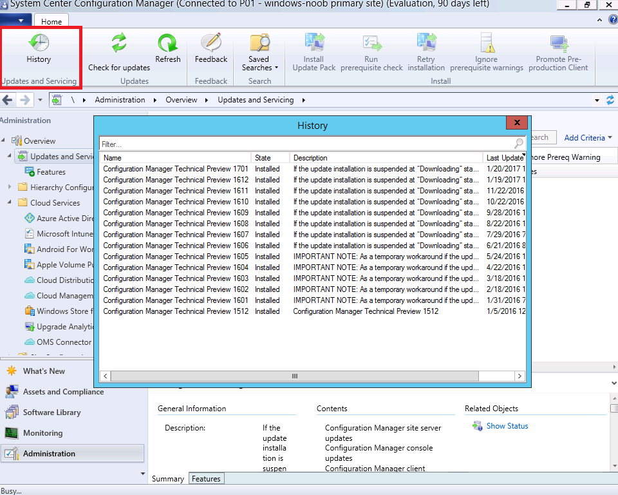618x495 pixels.
Task: Click the green Refresh icon
Action: [x=167, y=43]
